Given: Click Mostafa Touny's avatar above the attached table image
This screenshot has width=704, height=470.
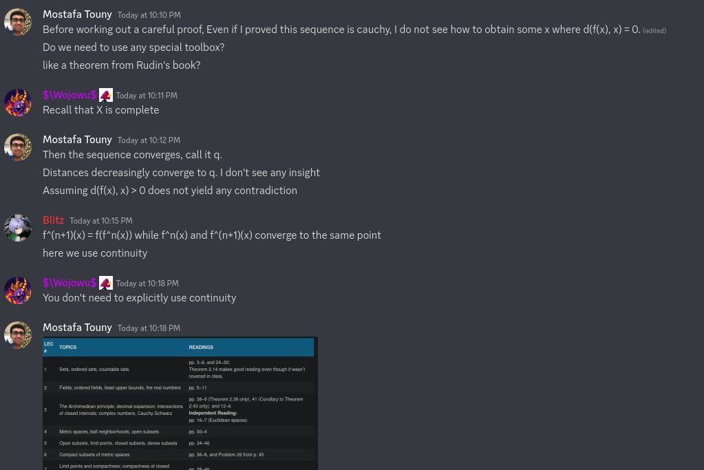Looking at the screenshot, I should [18, 335].
